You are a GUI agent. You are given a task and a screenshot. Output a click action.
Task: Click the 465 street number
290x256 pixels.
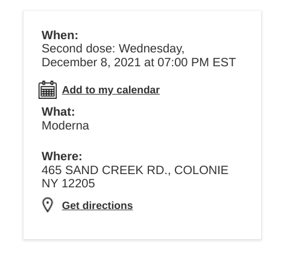click(51, 170)
